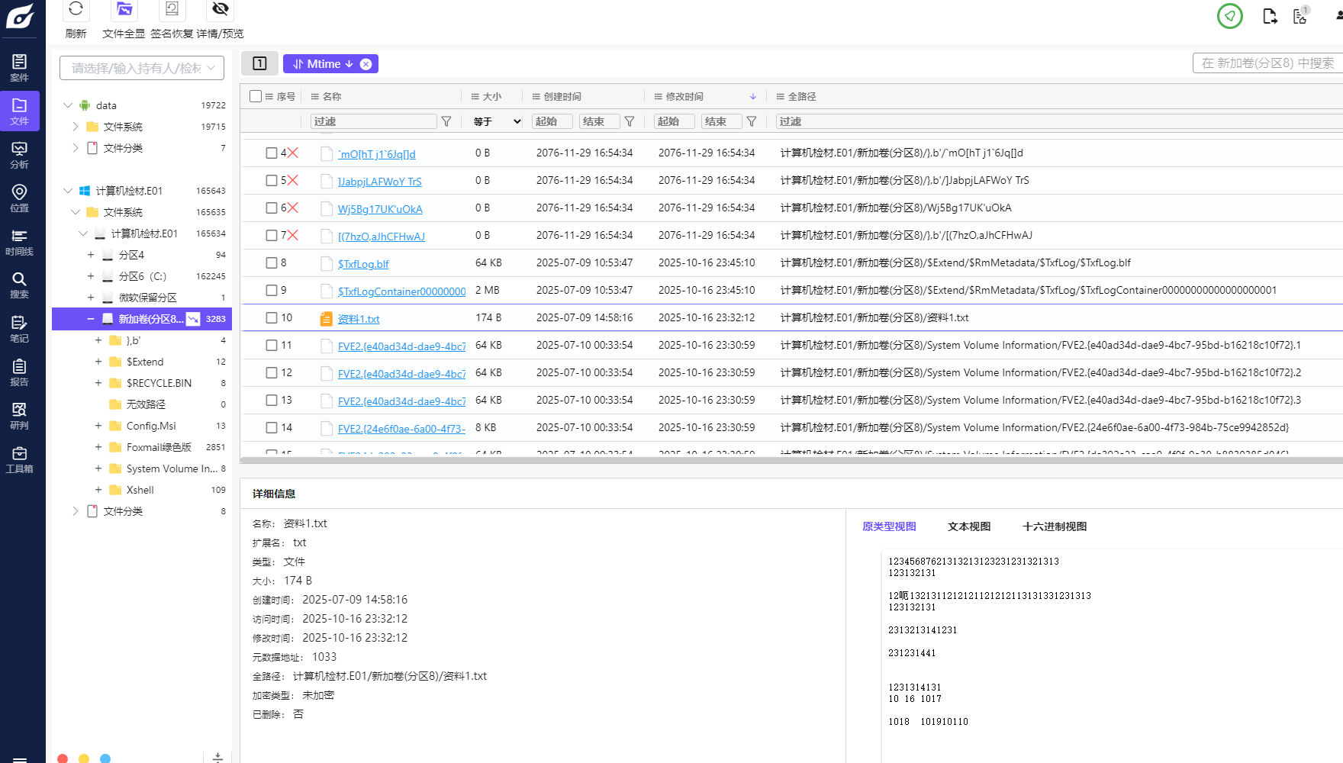Expand 文件系统 under data
1343x763 pixels.
75,127
